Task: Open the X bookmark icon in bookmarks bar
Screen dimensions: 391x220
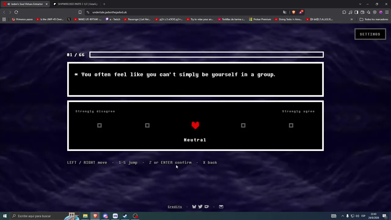Action: pyautogui.click(x=69, y=19)
